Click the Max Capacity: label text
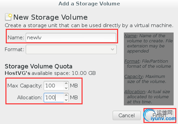This screenshot has height=124, width=178. (25, 86)
